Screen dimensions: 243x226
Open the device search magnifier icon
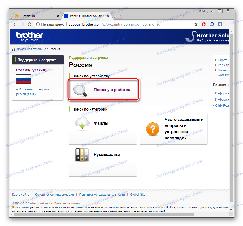coord(80,90)
